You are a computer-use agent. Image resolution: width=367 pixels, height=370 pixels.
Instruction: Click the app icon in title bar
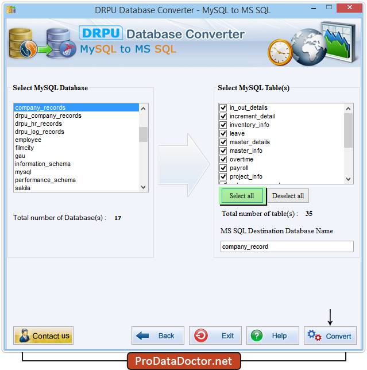[11, 10]
